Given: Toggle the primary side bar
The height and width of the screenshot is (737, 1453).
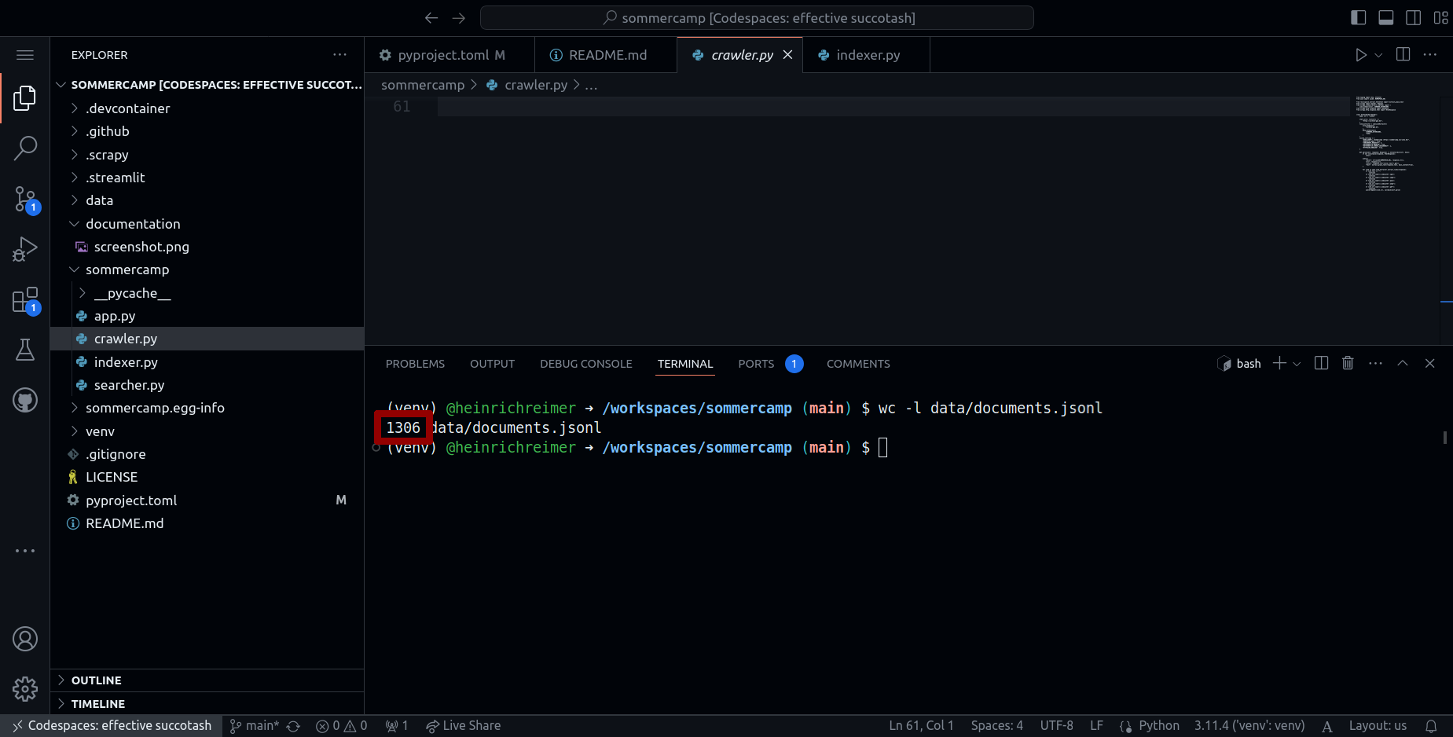Looking at the screenshot, I should click(1359, 17).
